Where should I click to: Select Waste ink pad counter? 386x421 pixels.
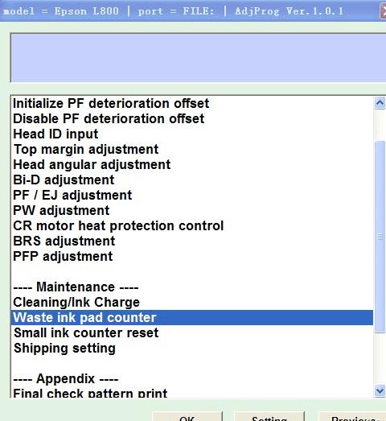pos(192,318)
